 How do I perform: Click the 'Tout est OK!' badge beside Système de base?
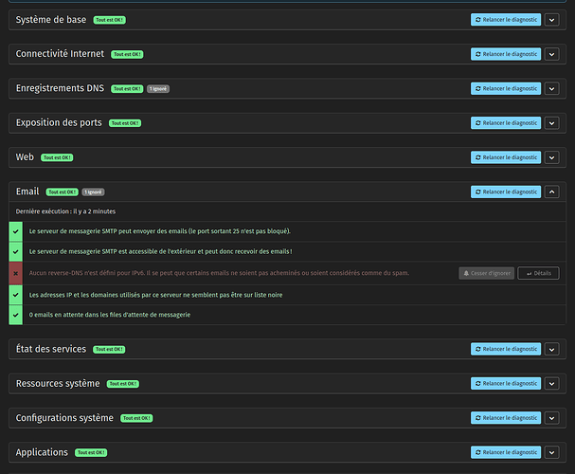110,20
